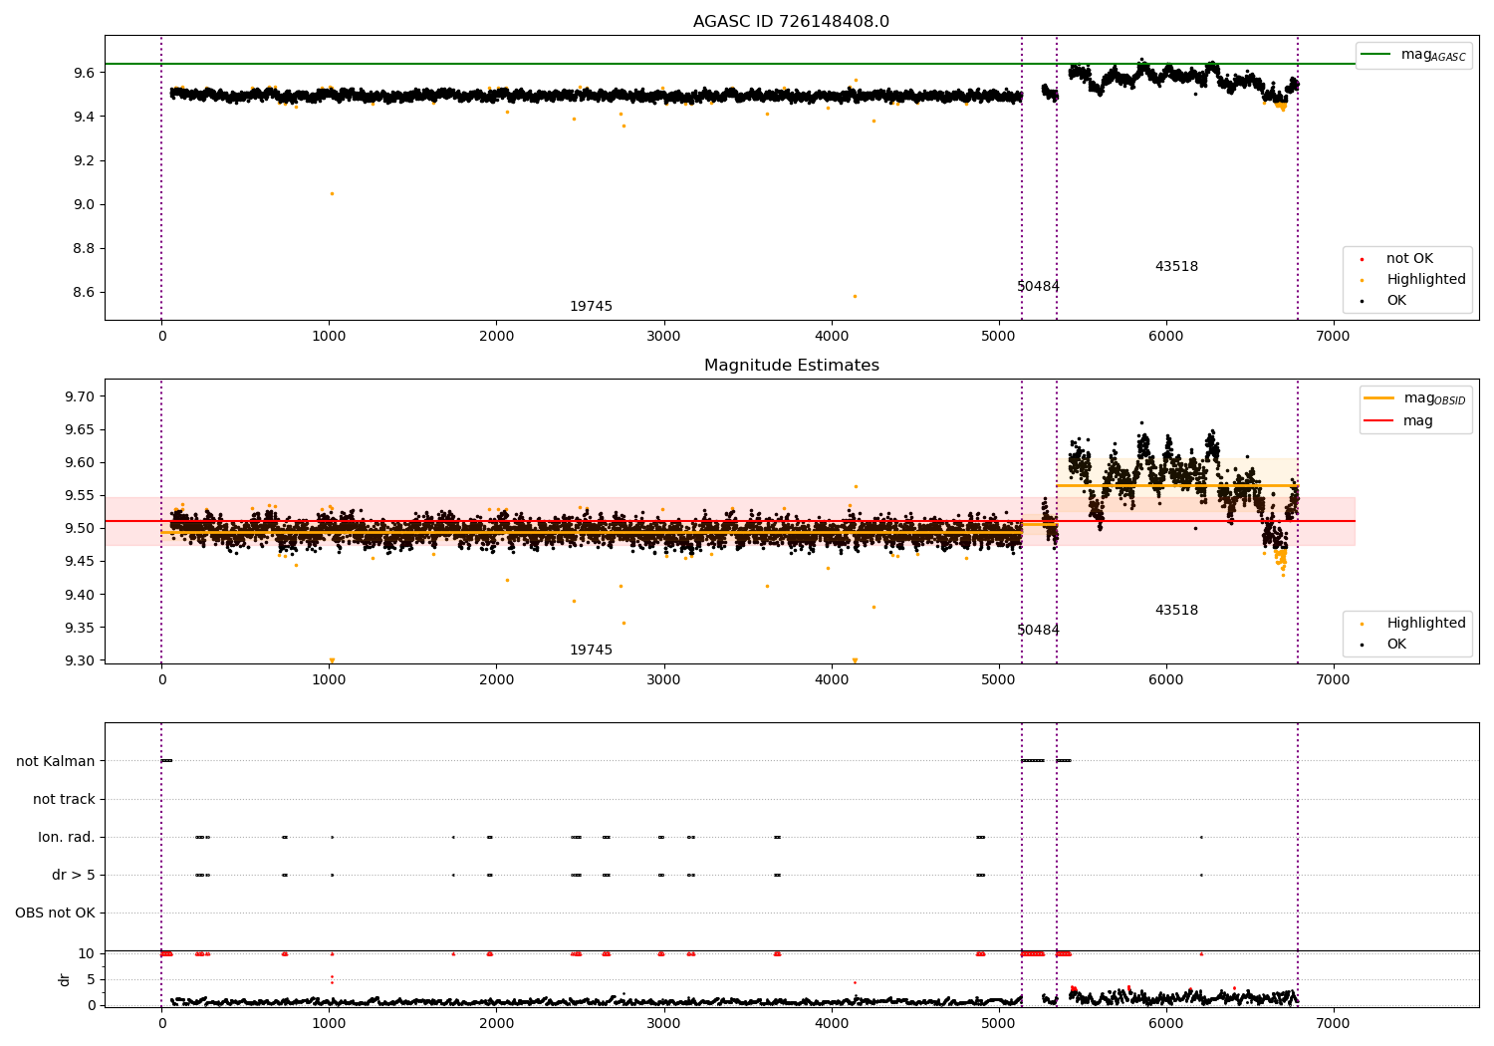
Task: Click x-axis tick 7000 under the top panel
Action: tap(1334, 337)
